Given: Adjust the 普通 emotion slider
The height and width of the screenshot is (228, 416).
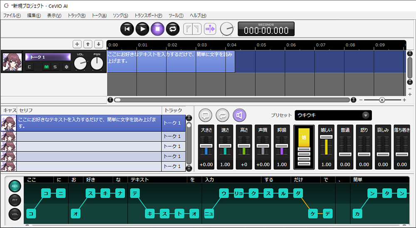Looking at the screenshot, I should coord(345,154).
